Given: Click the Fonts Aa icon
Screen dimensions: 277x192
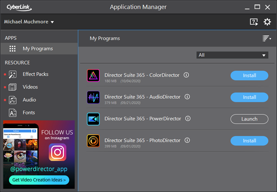Looking at the screenshot, I should 13,113.
